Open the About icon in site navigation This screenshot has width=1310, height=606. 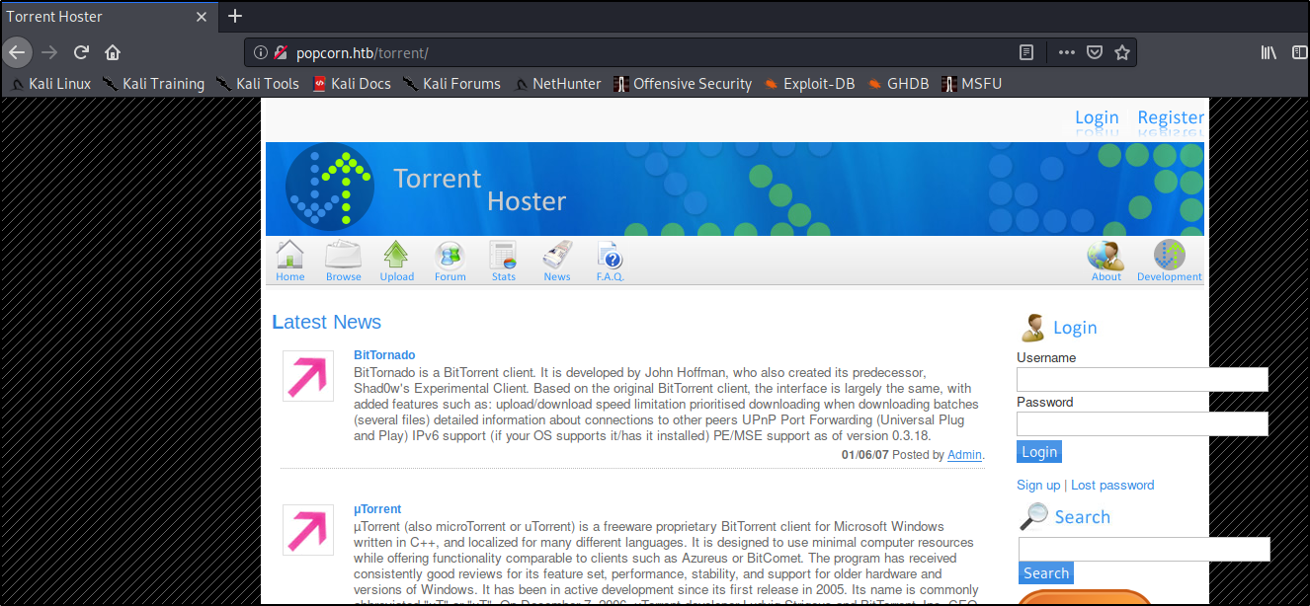pyautogui.click(x=1105, y=262)
